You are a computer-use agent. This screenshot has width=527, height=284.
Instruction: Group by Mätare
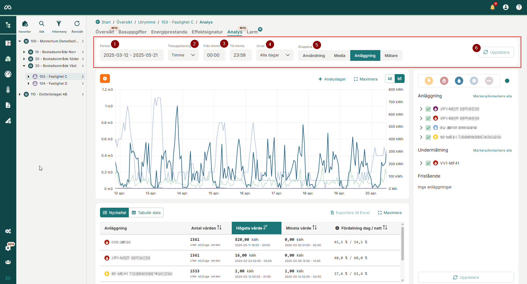pyautogui.click(x=391, y=56)
